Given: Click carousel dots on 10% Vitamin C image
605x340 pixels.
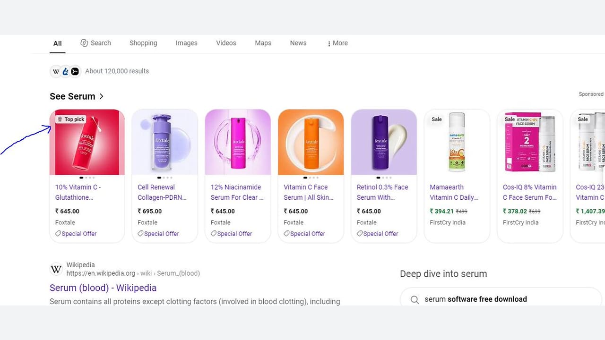Looking at the screenshot, I should coord(87,178).
